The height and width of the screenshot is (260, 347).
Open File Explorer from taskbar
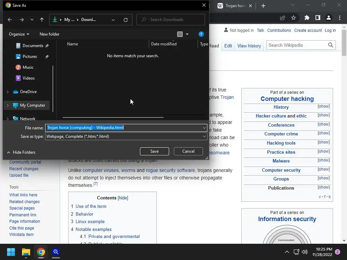pos(26,252)
